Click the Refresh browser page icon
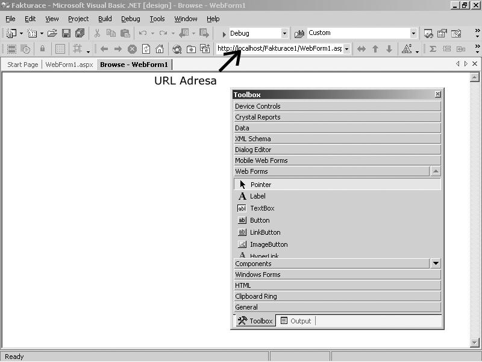Screen dimensions: 482x362 click(x=146, y=49)
